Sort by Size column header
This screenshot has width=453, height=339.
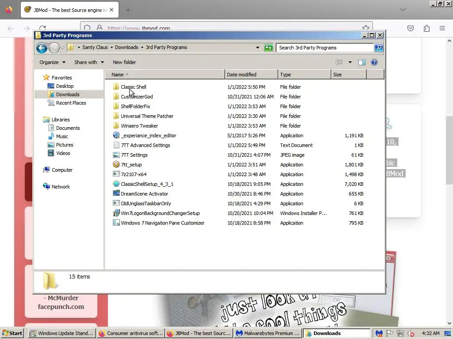click(x=349, y=75)
